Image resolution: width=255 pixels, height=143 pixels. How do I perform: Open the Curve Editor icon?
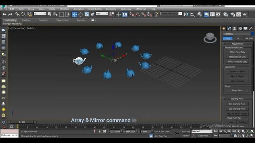pyautogui.click(x=212, y=14)
